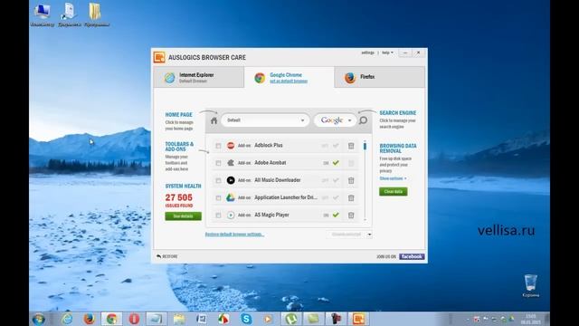Switch to the Internet Explorer tab
Screen dimensions: 579x326
click(199, 77)
